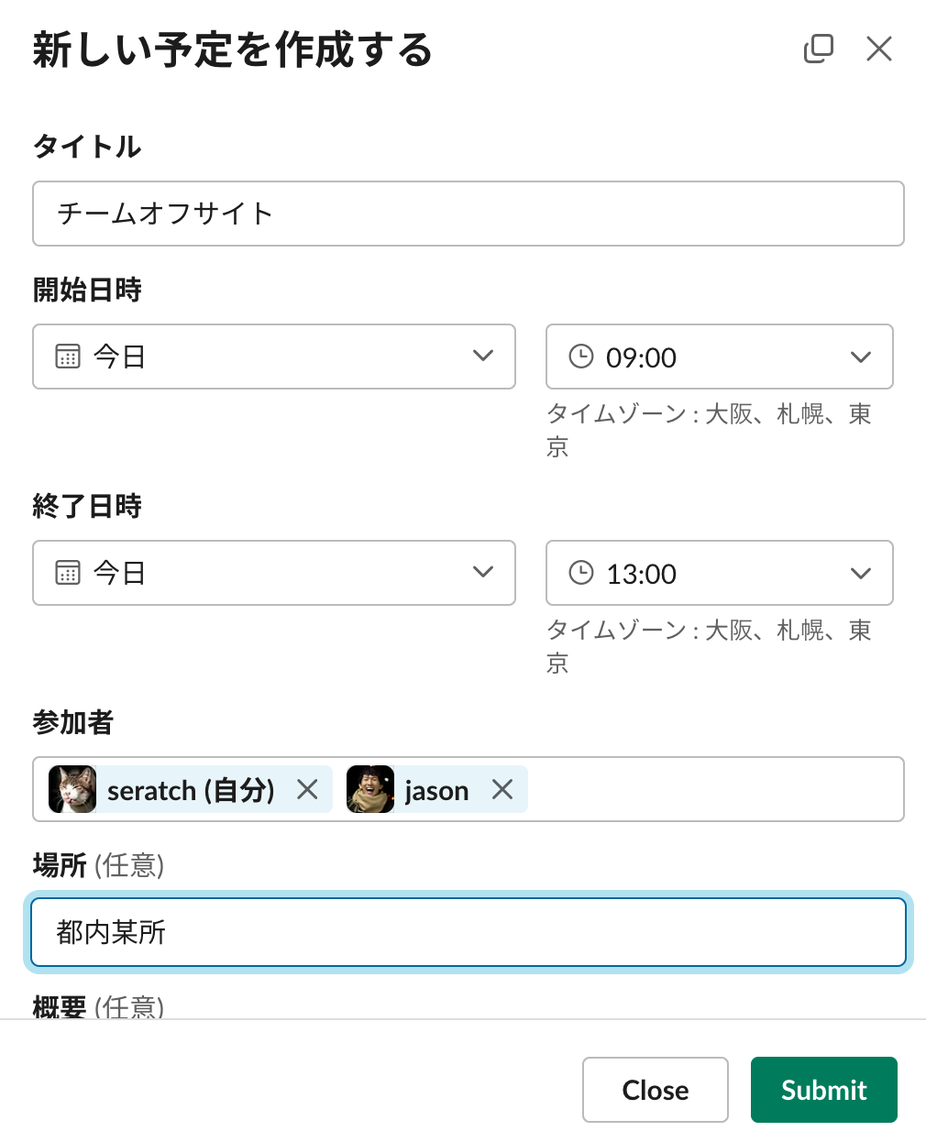The height and width of the screenshot is (1142, 926).
Task: Click the calendar icon in the start date field
Action: coord(68,356)
